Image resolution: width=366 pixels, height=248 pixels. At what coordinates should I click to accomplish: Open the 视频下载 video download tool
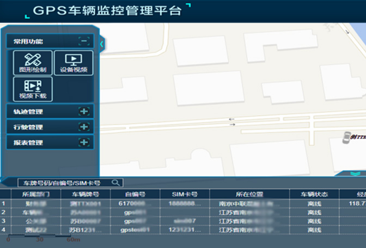[33, 89]
